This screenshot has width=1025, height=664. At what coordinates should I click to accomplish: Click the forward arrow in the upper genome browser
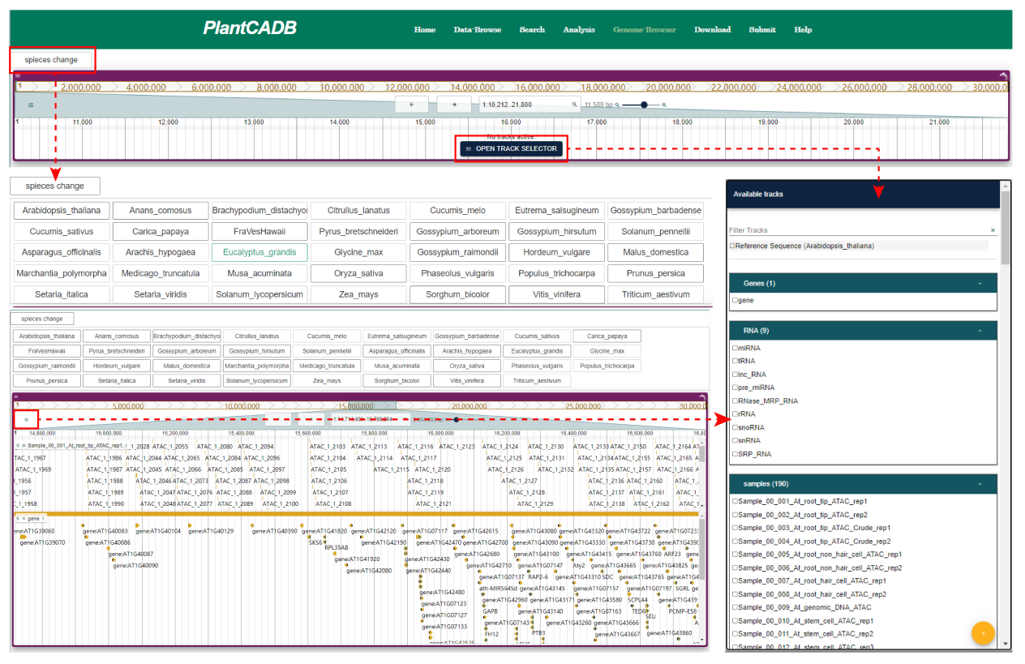454,105
